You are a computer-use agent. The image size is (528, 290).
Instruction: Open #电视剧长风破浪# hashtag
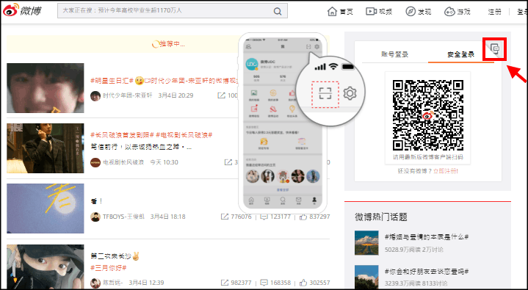(184, 135)
